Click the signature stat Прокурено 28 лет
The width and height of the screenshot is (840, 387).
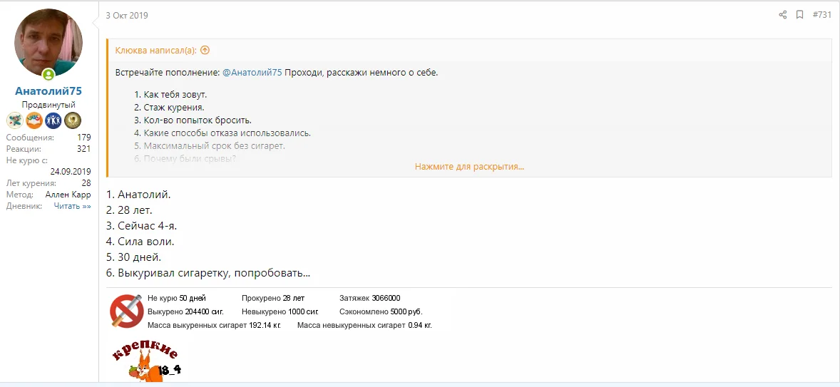tap(272, 298)
